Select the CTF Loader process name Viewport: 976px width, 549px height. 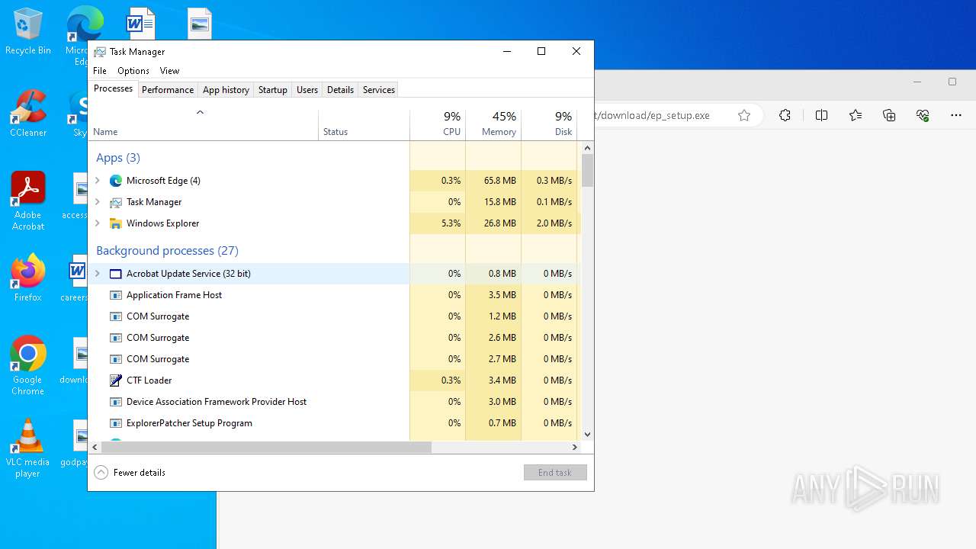coord(149,380)
